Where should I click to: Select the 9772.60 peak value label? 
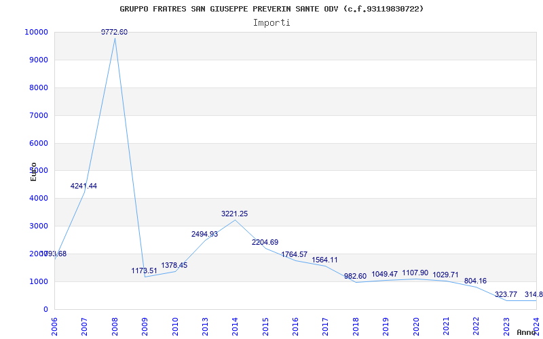(114, 32)
